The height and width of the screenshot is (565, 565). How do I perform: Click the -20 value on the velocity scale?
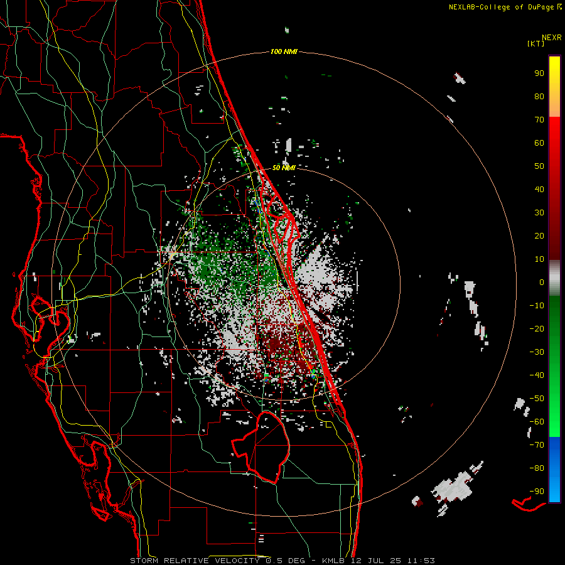click(537, 329)
